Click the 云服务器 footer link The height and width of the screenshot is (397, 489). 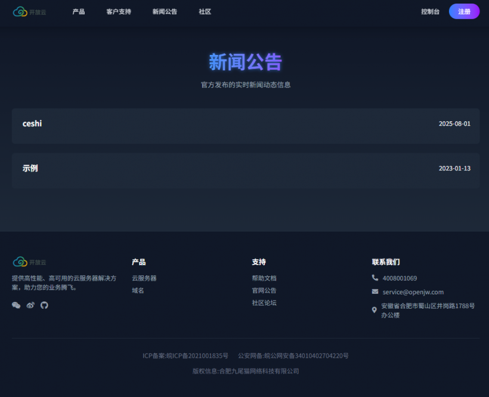(144, 278)
